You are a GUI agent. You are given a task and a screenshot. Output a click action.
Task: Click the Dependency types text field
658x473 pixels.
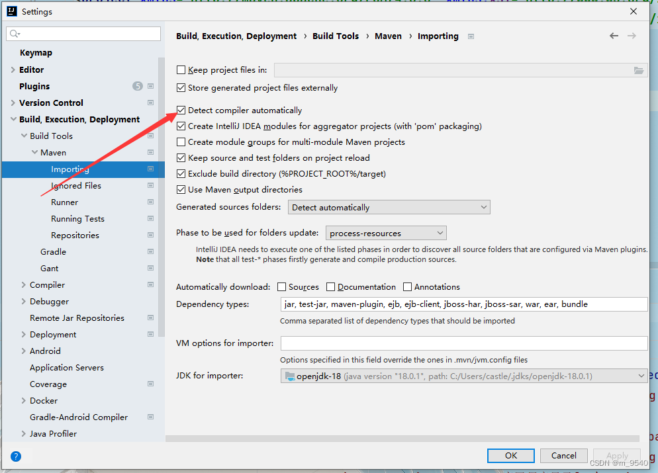(463, 304)
